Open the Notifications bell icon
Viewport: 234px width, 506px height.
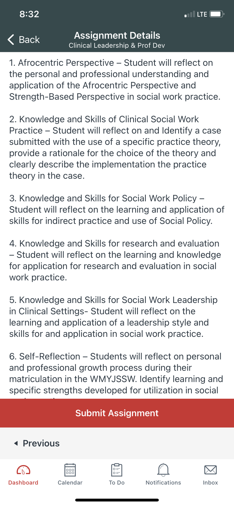(163, 470)
